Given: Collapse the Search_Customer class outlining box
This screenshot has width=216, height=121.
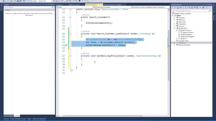Looking at the screenshot, I should click(70, 9).
